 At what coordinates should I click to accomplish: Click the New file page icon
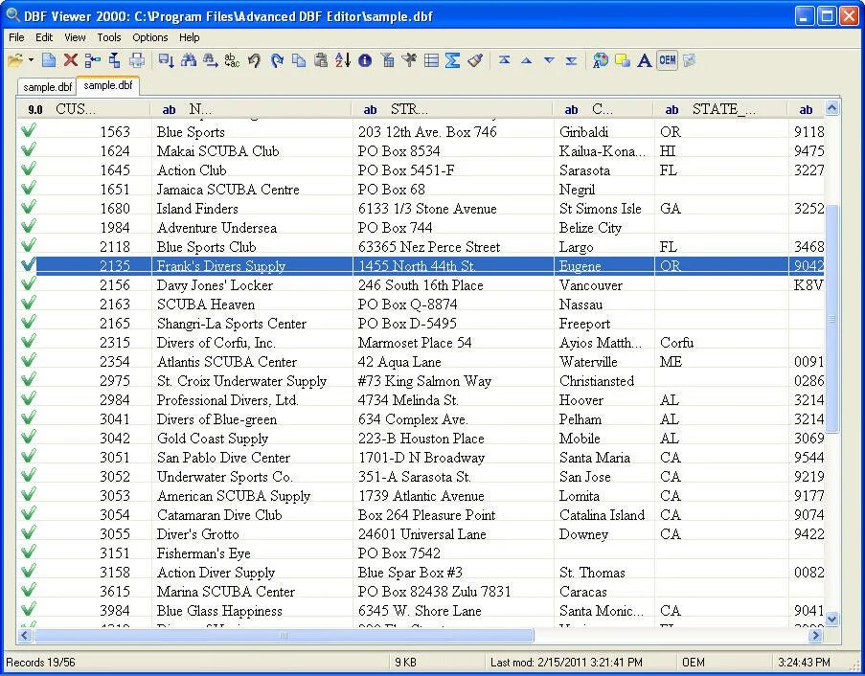point(49,60)
